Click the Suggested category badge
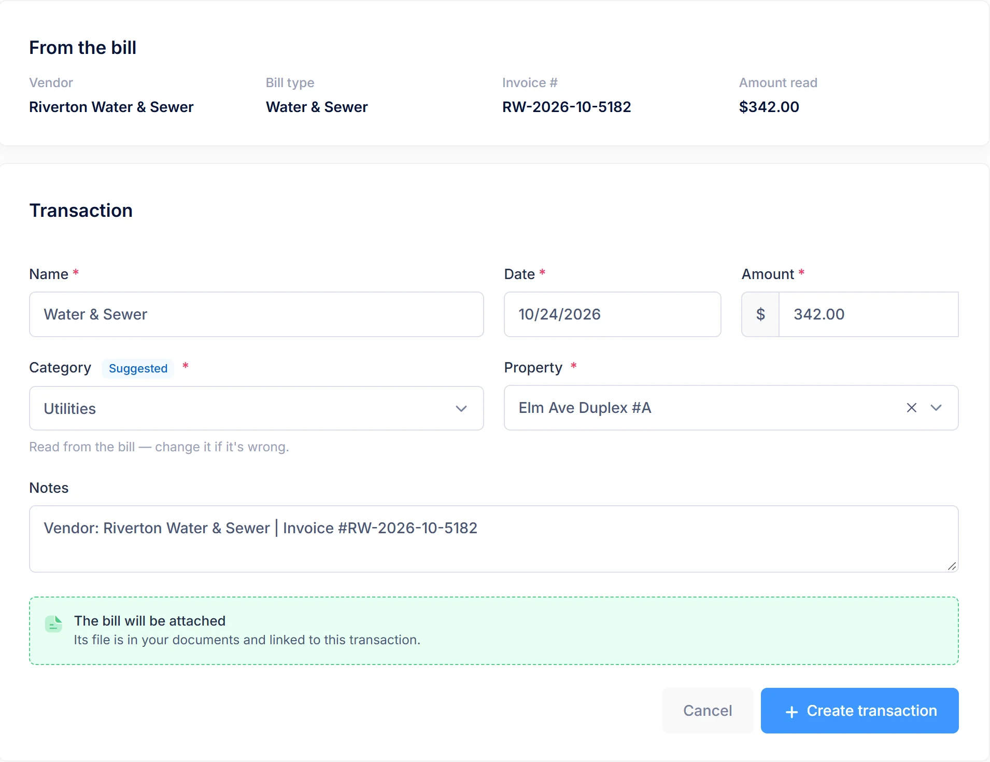The width and height of the screenshot is (990, 762). tap(138, 368)
